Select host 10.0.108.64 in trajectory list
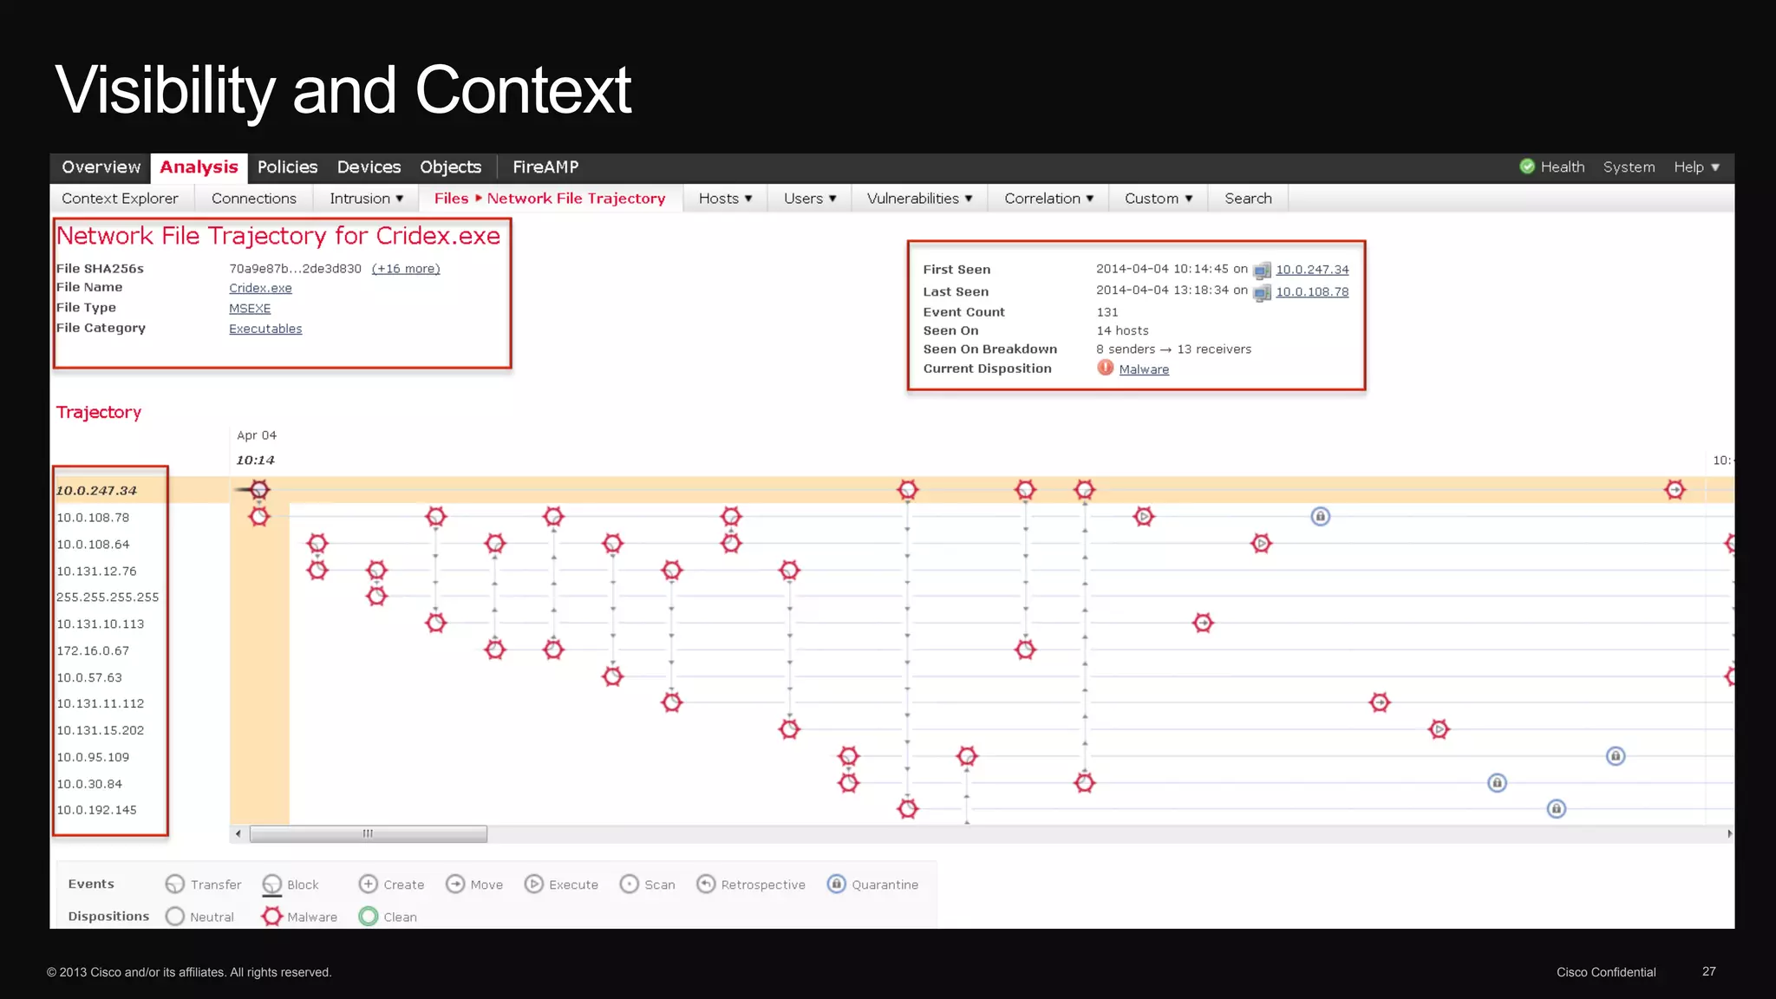This screenshot has width=1776, height=999. (x=93, y=544)
